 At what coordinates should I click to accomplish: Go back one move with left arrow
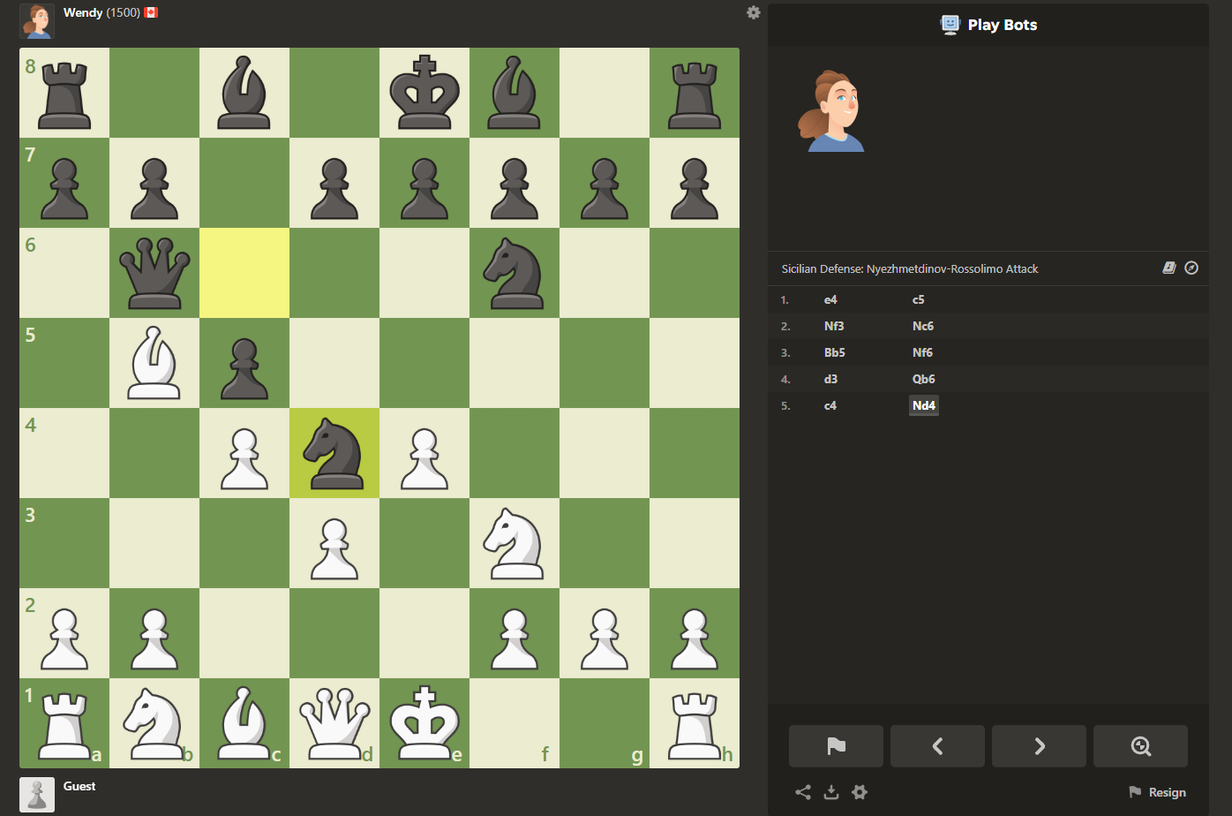coord(937,746)
